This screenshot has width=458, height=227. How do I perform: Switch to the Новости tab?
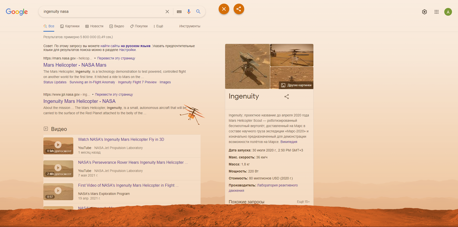94,26
